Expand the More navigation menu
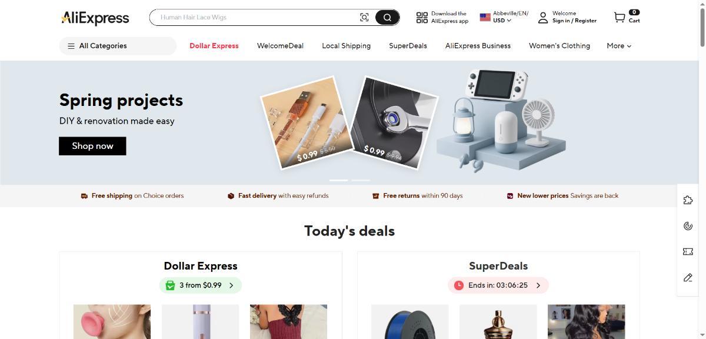 click(619, 46)
